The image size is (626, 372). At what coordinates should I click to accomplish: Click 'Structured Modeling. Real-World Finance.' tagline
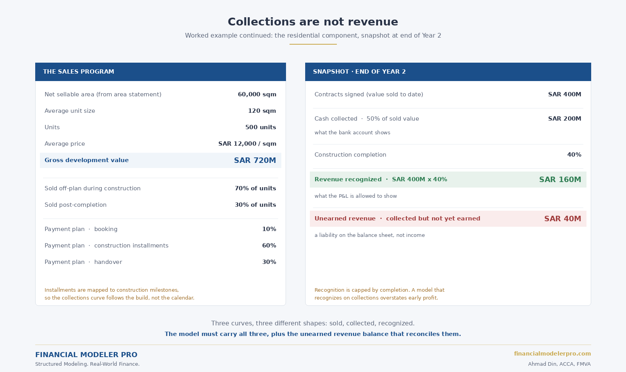pos(87,364)
